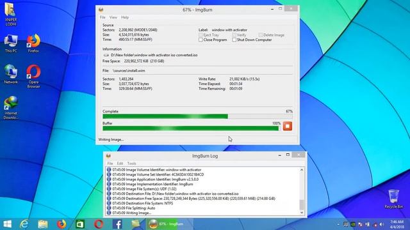Select the Opera Browser desktop shortcut
The width and height of the screenshot is (410, 230).
[x=33, y=77]
